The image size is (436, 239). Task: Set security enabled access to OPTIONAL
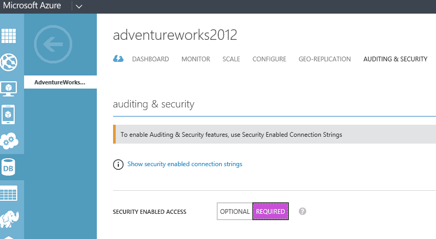(x=234, y=211)
